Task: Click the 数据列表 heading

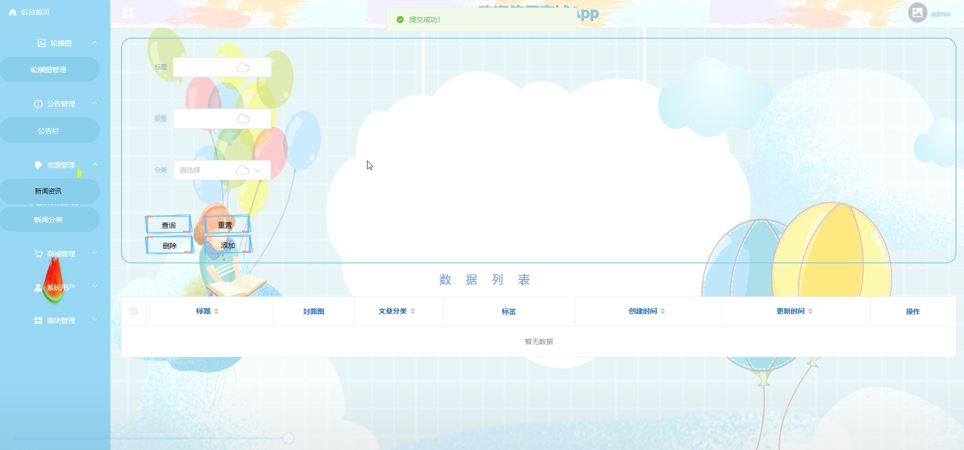Action: pyautogui.click(x=485, y=279)
